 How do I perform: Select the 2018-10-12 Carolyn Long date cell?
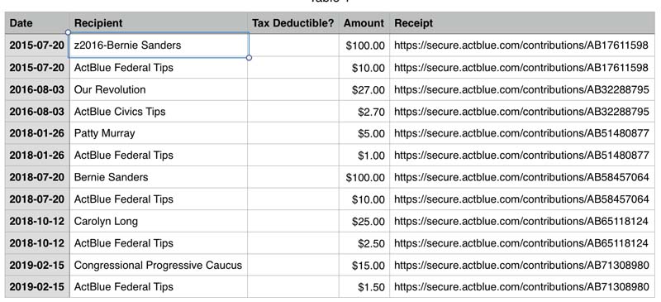click(37, 221)
